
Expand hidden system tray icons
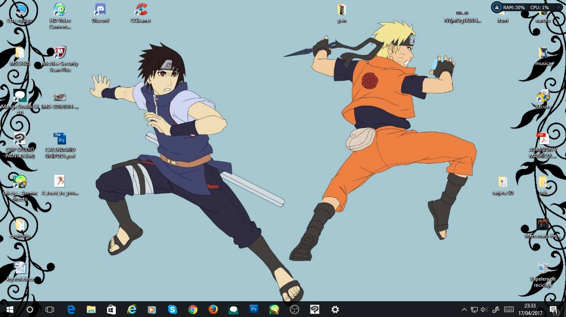[x=464, y=310]
